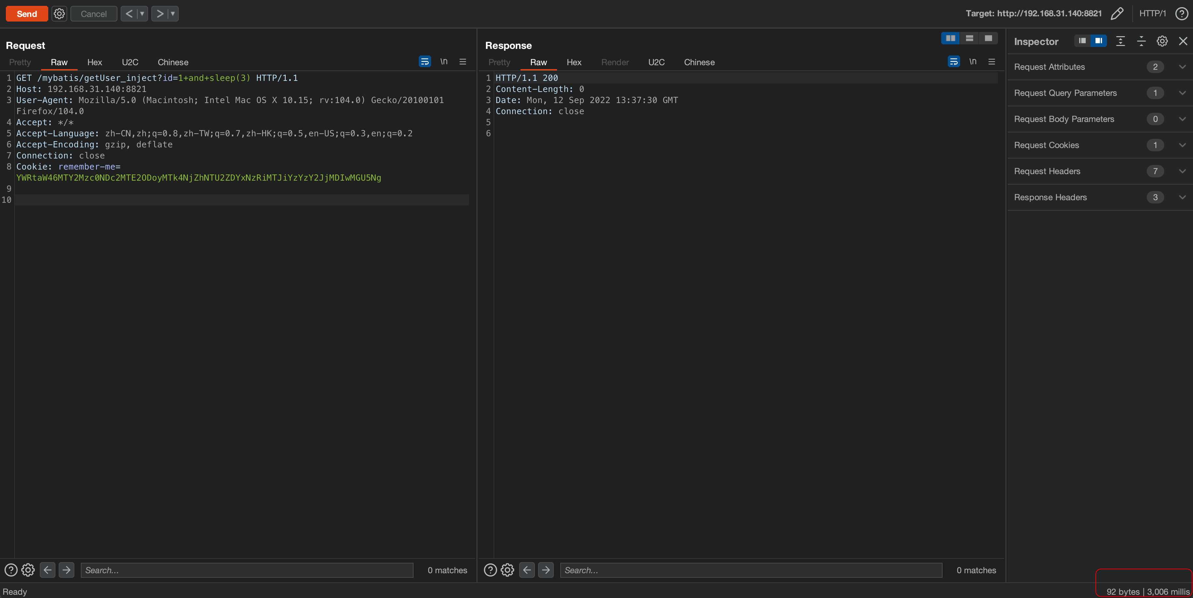Expand Request Headers section
Viewport: 1193px width, 598px height.
1182,171
